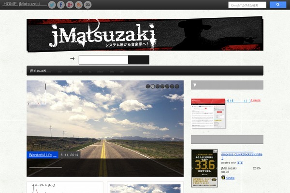Open the 33.6 book cover image
290x193 pixels.
coord(204,168)
